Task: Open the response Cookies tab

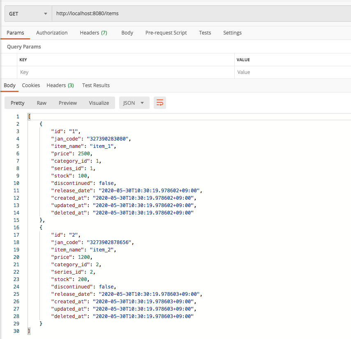Action: (31, 85)
